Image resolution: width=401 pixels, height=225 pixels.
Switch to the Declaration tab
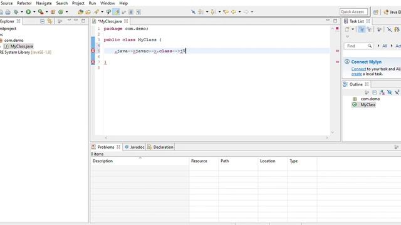[160, 147]
